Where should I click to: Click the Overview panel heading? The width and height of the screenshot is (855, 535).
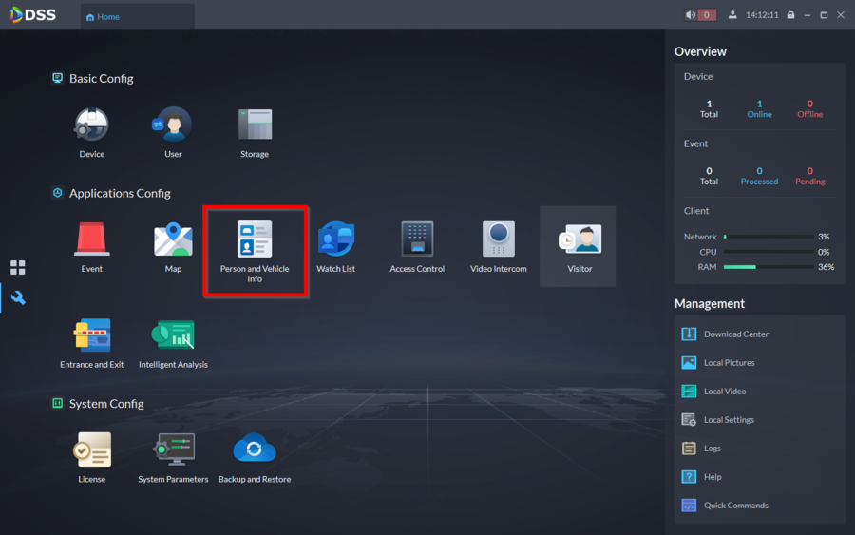pos(700,51)
